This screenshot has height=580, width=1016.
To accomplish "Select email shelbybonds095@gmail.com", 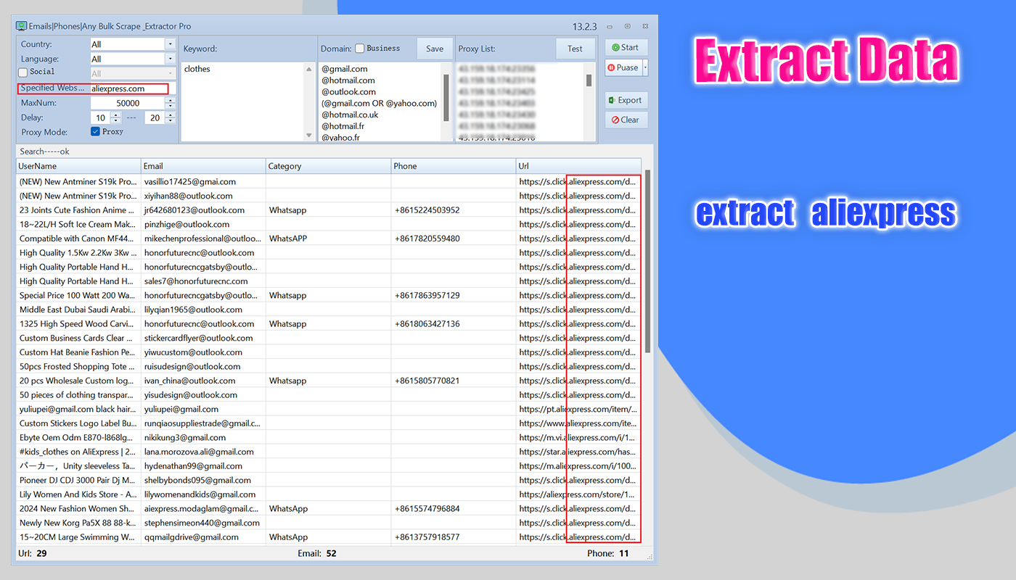I will pos(197,480).
